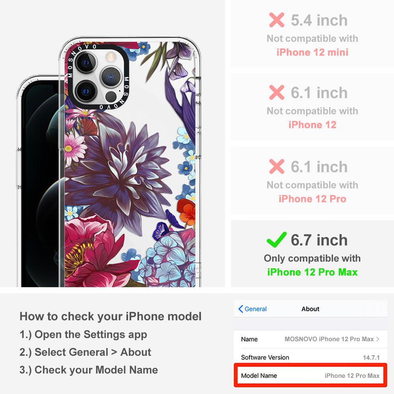Click the red X beside 5.4 inch
The width and height of the screenshot is (394, 394).
pos(277,20)
